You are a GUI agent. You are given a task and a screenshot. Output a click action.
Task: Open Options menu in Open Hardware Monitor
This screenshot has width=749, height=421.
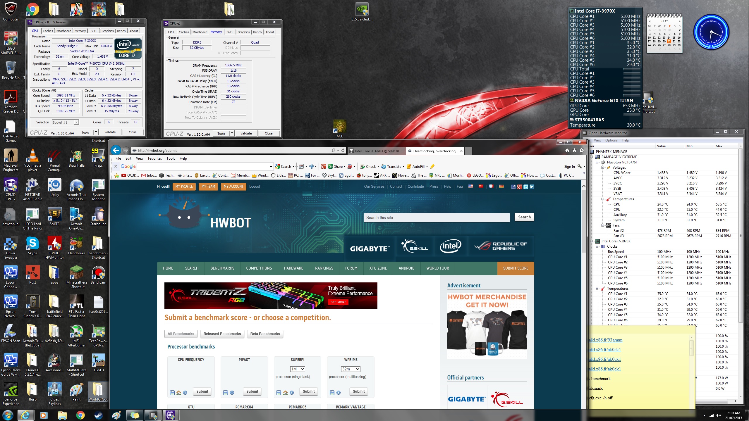611,140
